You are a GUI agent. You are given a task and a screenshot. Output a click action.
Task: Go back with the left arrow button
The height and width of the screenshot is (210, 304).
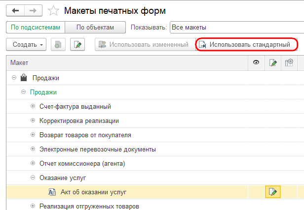[15, 10]
